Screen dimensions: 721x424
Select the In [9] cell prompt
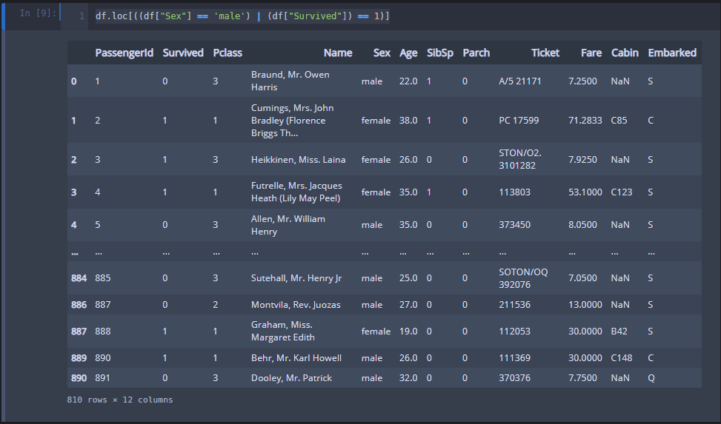point(38,13)
